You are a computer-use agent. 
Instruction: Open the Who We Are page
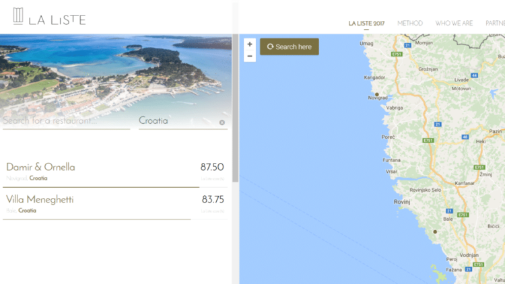(454, 23)
